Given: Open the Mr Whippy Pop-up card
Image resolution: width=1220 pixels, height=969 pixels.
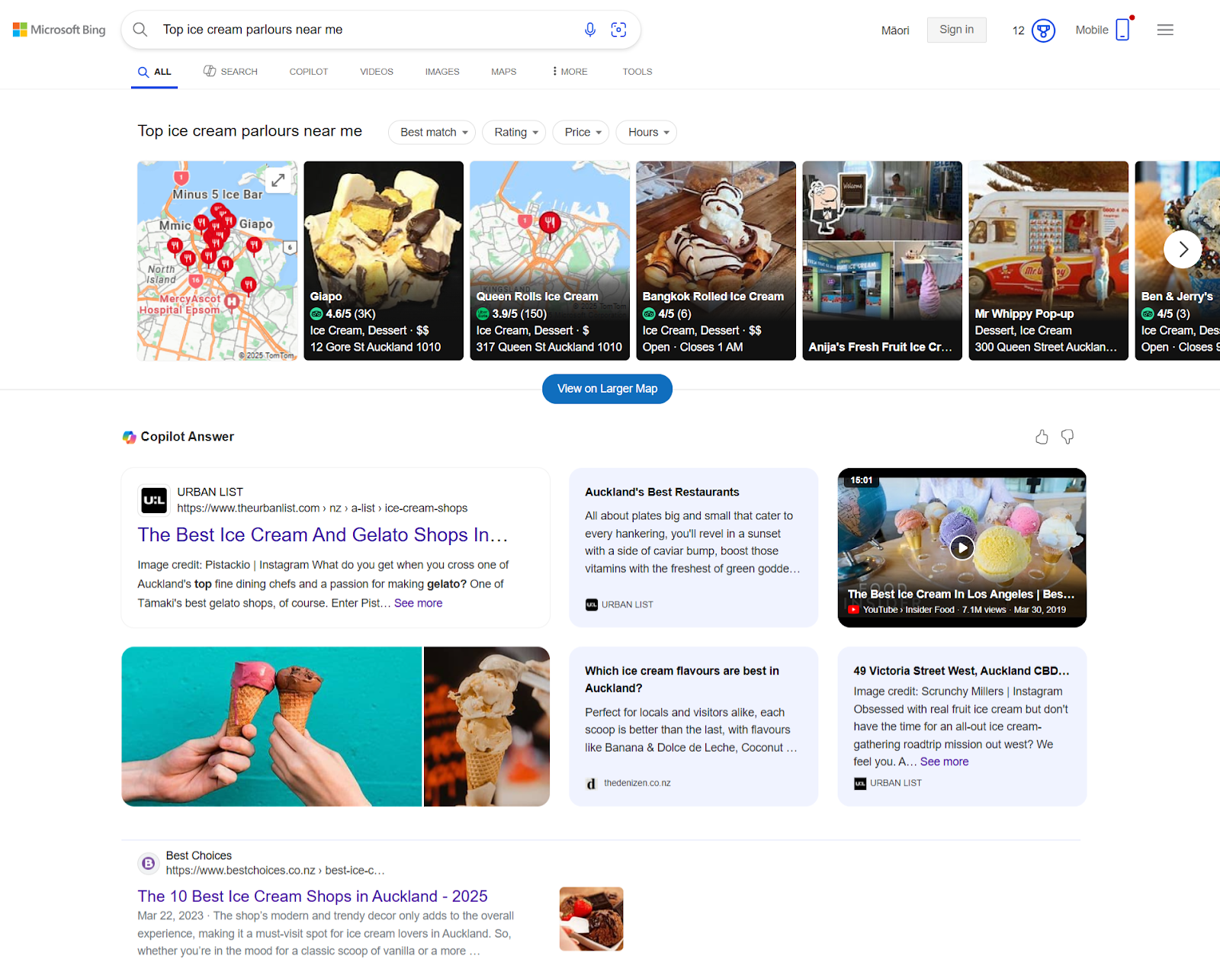Looking at the screenshot, I should (x=1048, y=261).
